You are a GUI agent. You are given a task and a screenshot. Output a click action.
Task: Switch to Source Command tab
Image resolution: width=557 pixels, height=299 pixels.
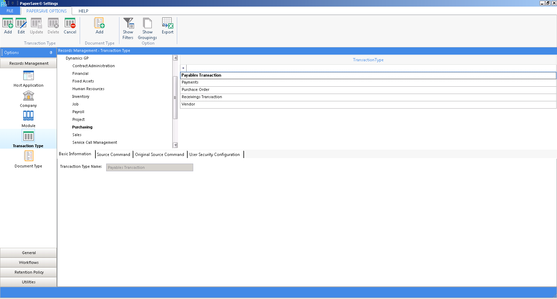coord(113,155)
